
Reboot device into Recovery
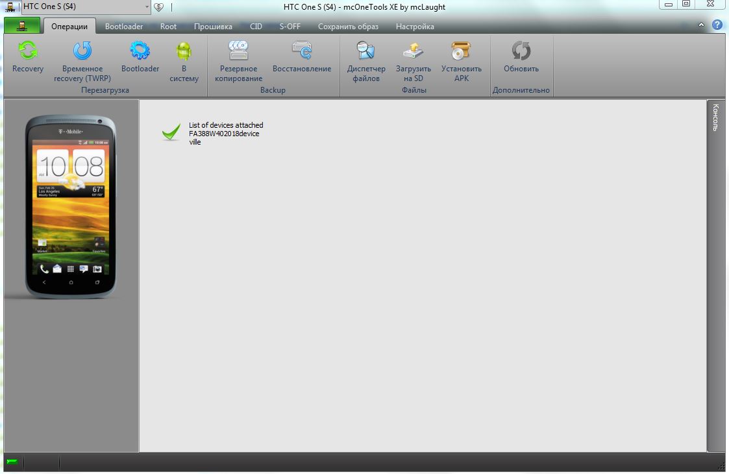pyautogui.click(x=28, y=57)
